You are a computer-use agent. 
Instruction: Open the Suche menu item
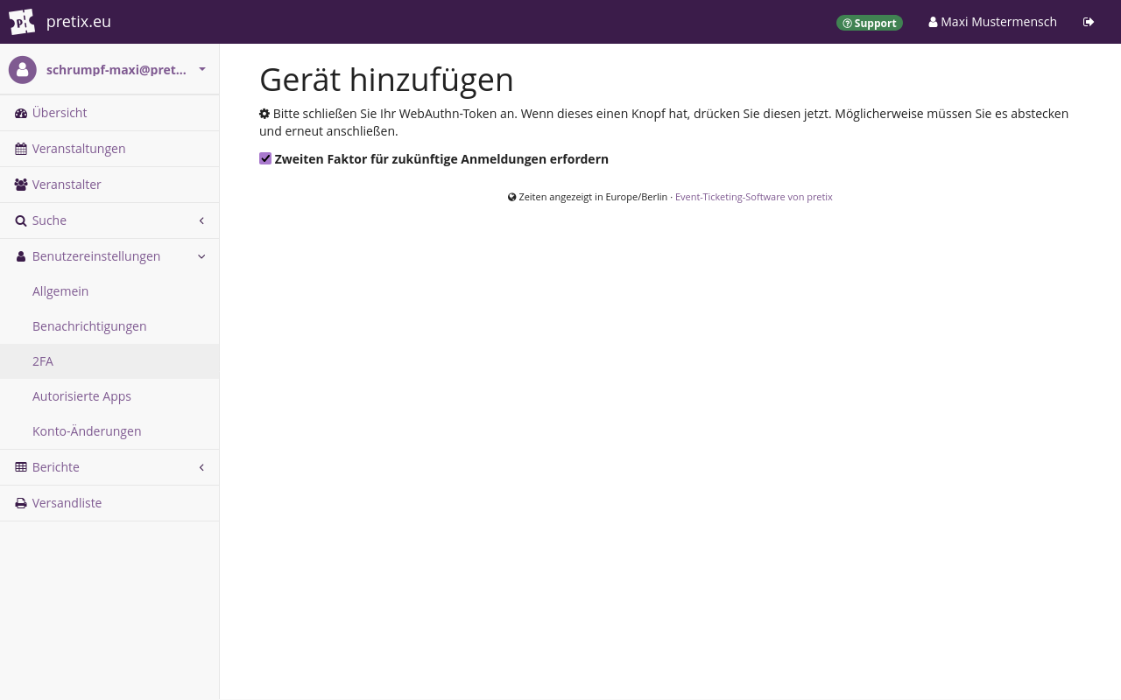[109, 220]
